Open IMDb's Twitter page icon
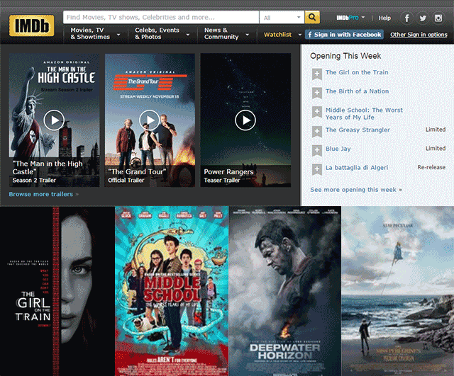The image size is (454, 376). [x=423, y=18]
